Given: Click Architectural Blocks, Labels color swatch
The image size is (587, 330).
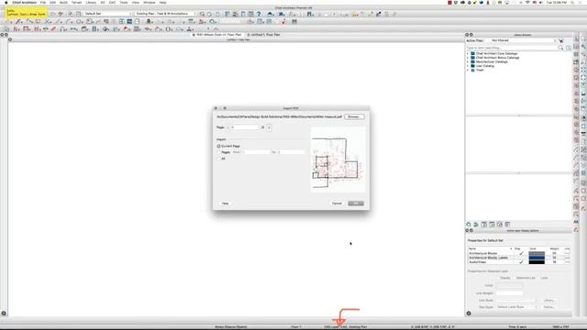Looking at the screenshot, I should click(537, 258).
